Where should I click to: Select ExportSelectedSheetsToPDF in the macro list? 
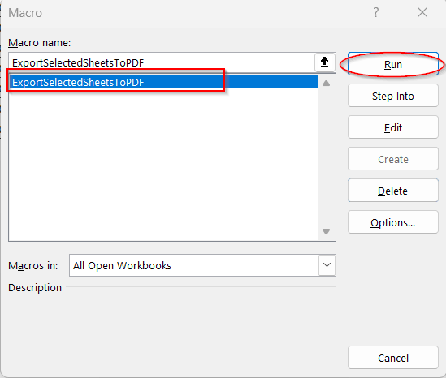[163, 82]
